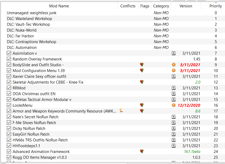
Task: Select the HHFootsteps1.1 mod name
Action: [x=26, y=146]
